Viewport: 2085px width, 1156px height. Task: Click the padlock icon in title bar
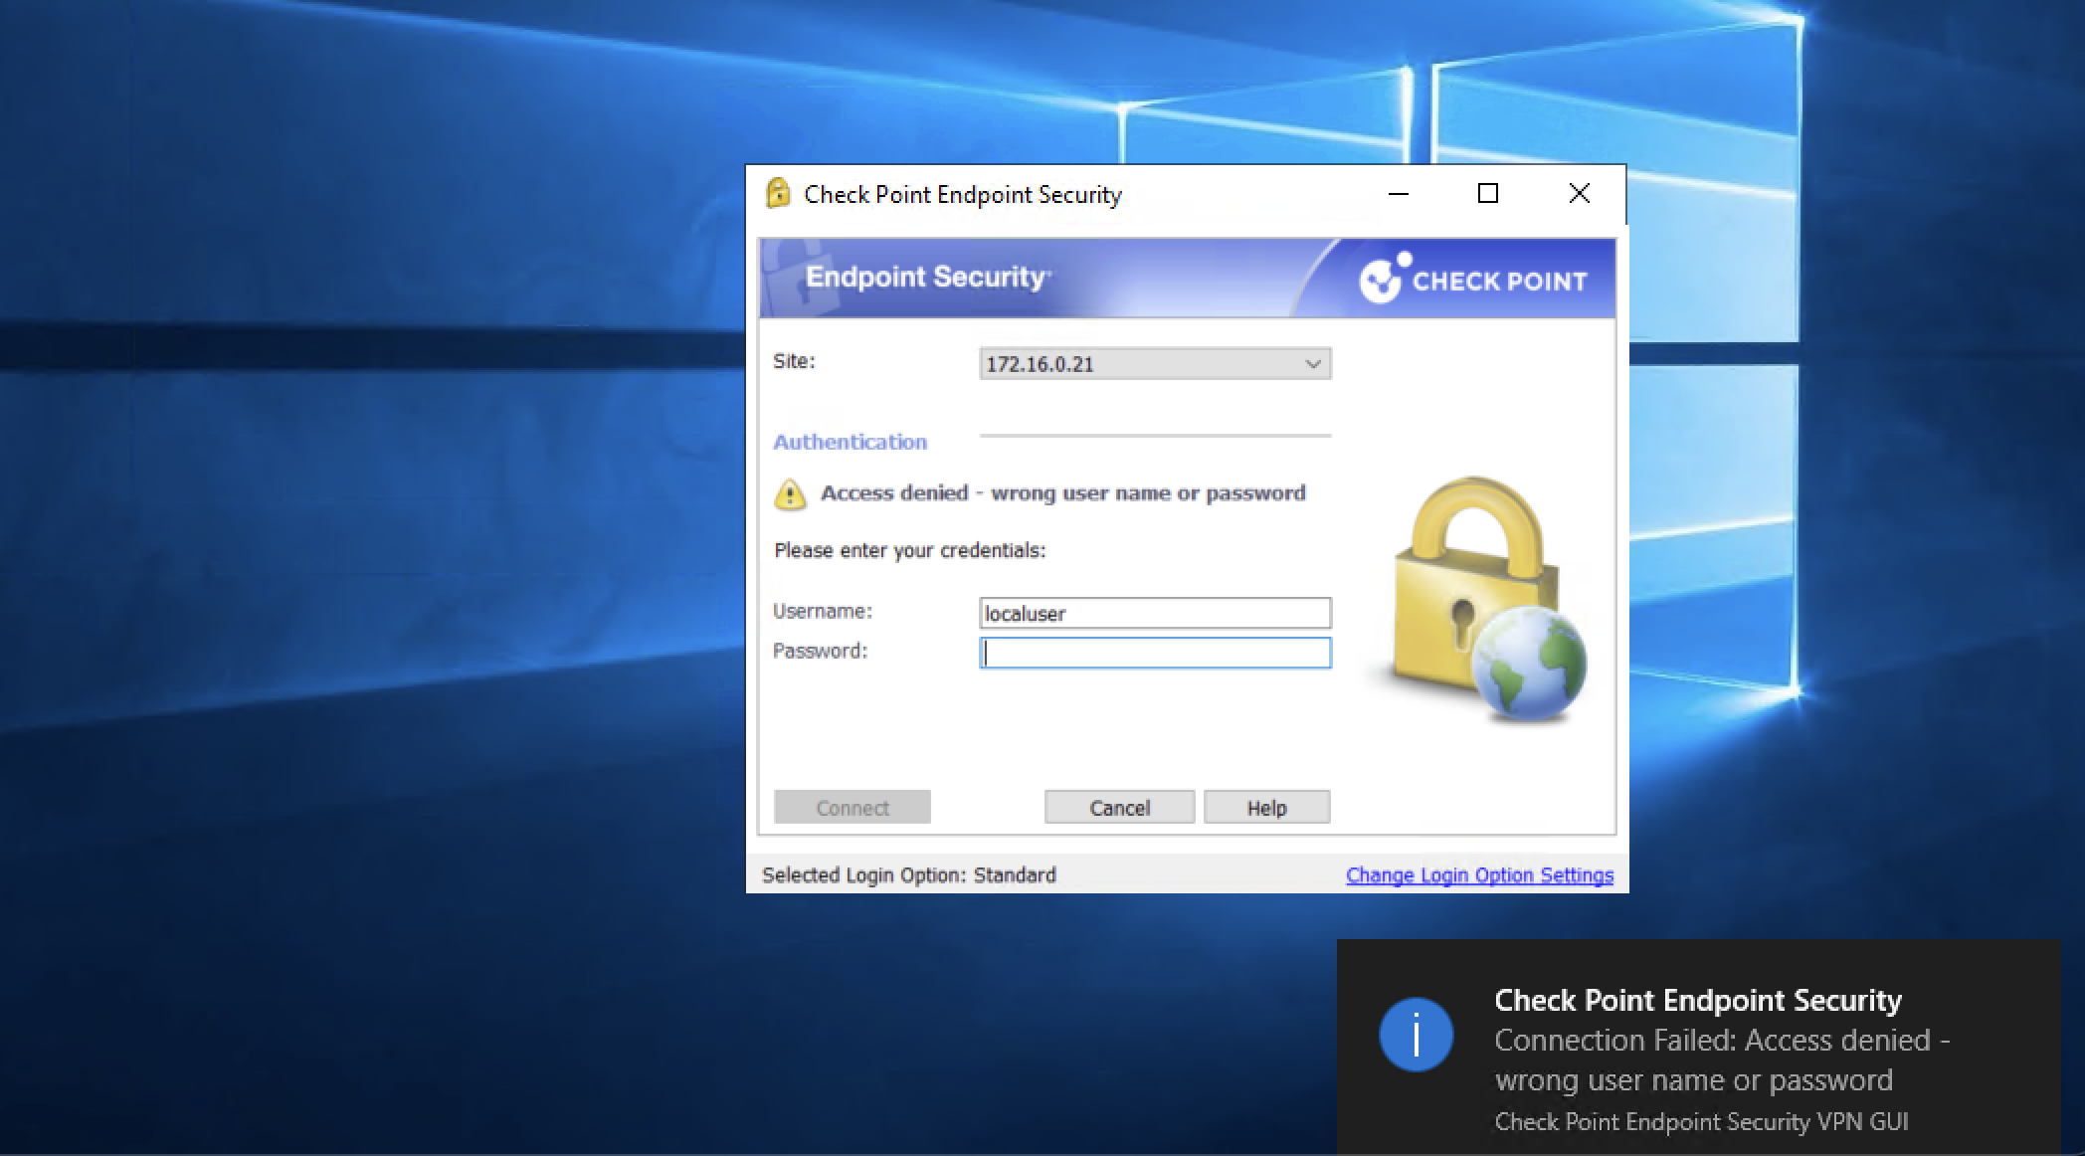778,193
